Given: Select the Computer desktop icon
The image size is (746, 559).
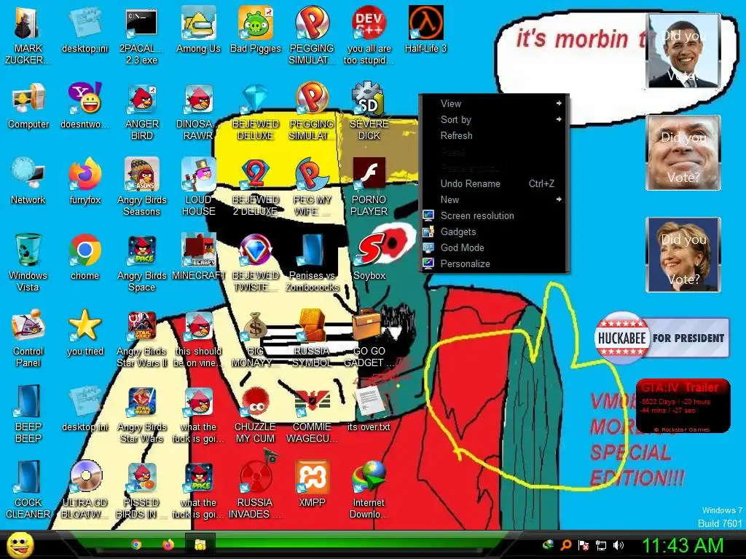Looking at the screenshot, I should coord(28,105).
